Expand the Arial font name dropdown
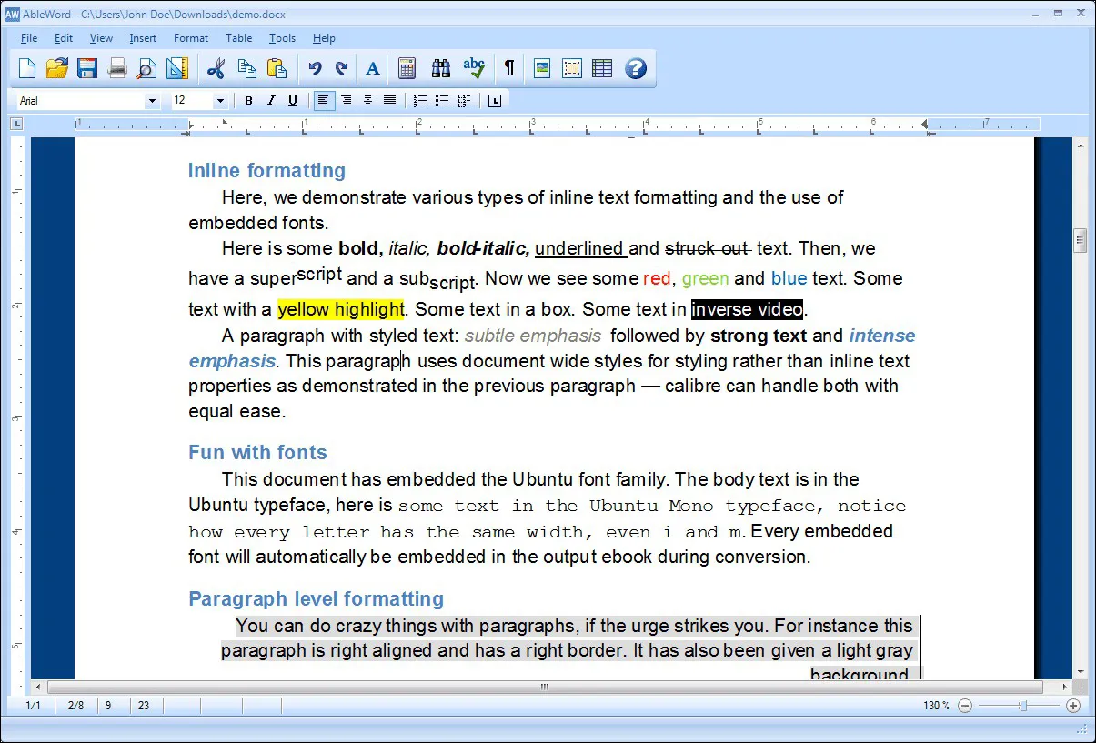This screenshot has height=743, width=1096. click(x=152, y=101)
